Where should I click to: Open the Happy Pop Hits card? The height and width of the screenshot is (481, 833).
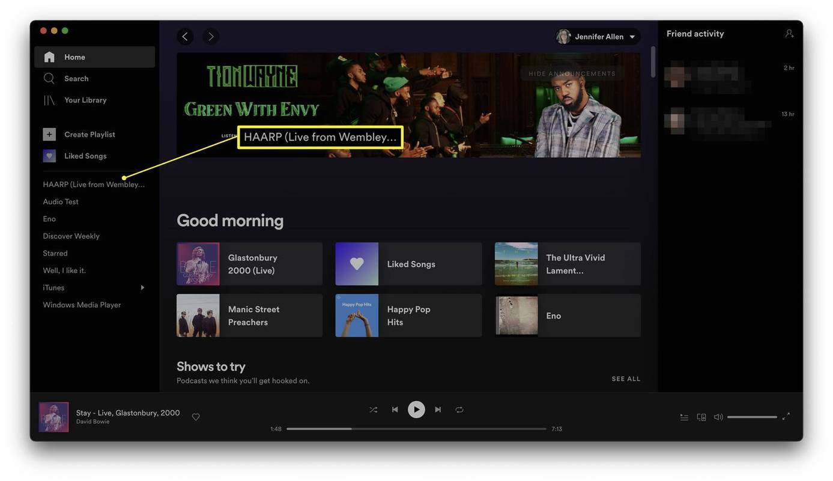click(x=408, y=316)
